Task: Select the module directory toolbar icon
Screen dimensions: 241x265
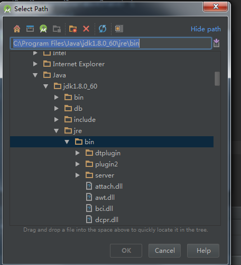Action: [x=57, y=29]
